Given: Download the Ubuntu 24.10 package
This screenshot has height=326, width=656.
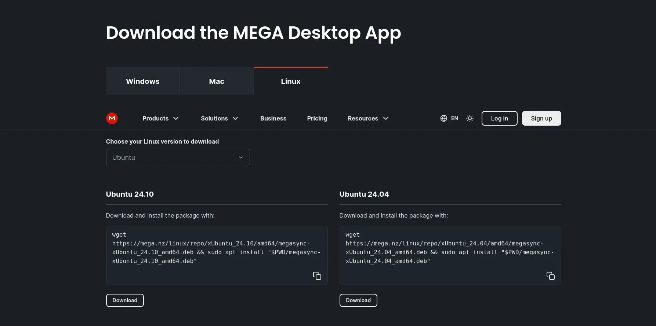Looking at the screenshot, I should (125, 300).
